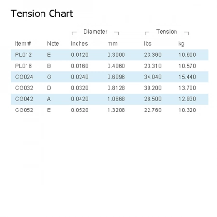217x217 pixels.
Task: Click the 10.320 kg value for CG052
Action: (x=187, y=110)
